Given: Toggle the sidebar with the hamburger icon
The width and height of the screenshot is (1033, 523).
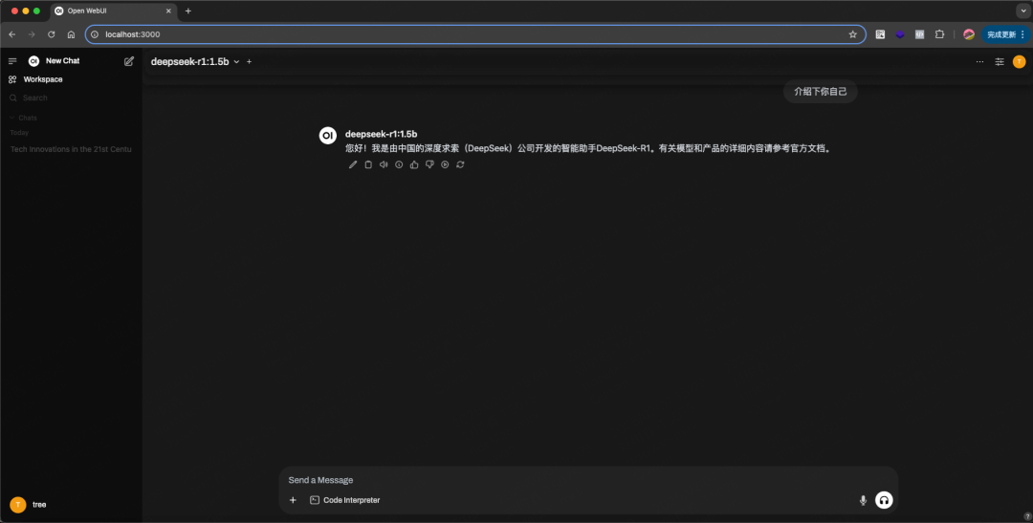Looking at the screenshot, I should (x=12, y=61).
